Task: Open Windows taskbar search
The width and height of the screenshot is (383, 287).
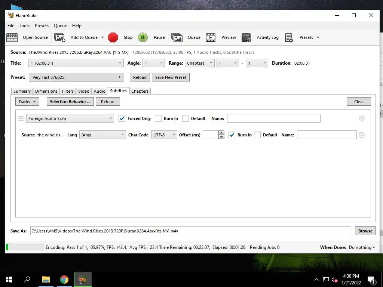Action: click(x=27, y=280)
